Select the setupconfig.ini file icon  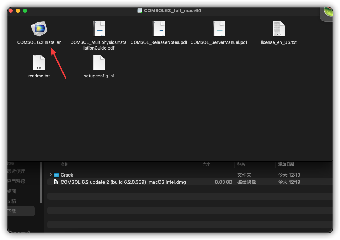[99, 62]
